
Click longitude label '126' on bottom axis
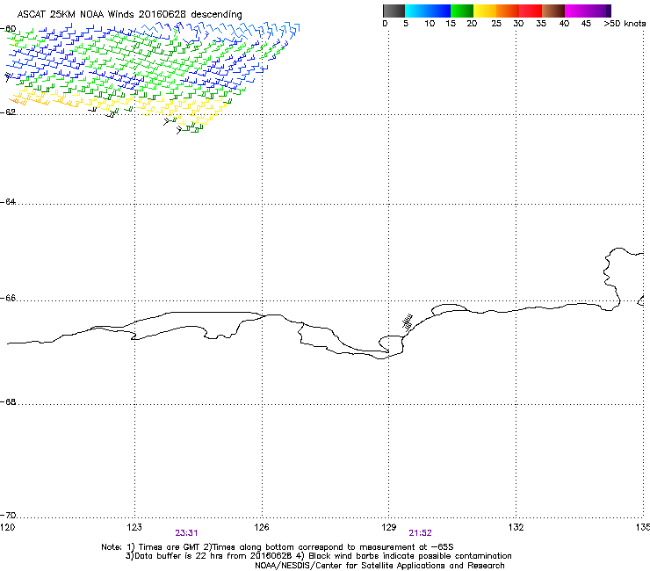262,527
